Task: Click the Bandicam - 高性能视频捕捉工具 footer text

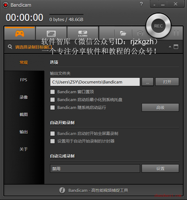Action: tap(98, 190)
